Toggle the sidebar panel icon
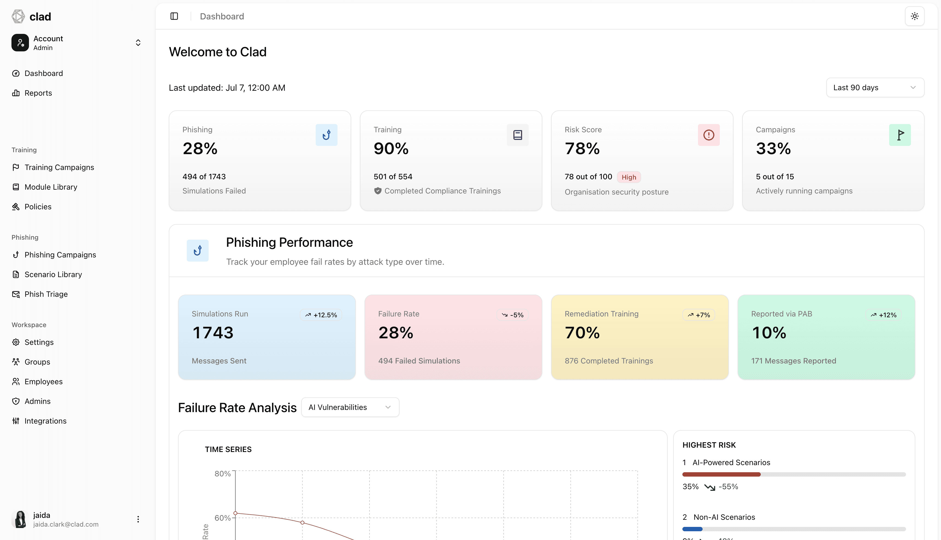 [x=174, y=16]
